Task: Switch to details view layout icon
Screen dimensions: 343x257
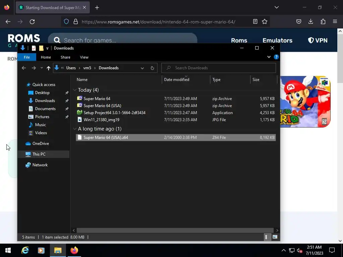Action: pyautogui.click(x=267, y=237)
